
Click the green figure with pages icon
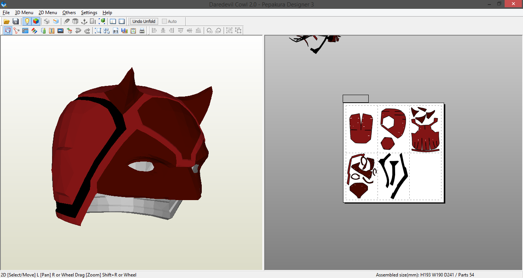click(43, 31)
